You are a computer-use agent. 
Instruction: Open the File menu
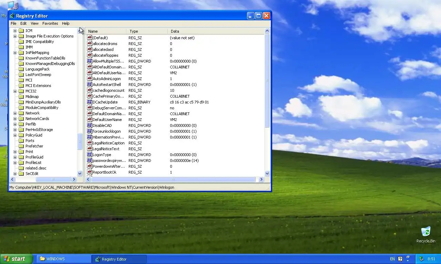[x=13, y=23]
